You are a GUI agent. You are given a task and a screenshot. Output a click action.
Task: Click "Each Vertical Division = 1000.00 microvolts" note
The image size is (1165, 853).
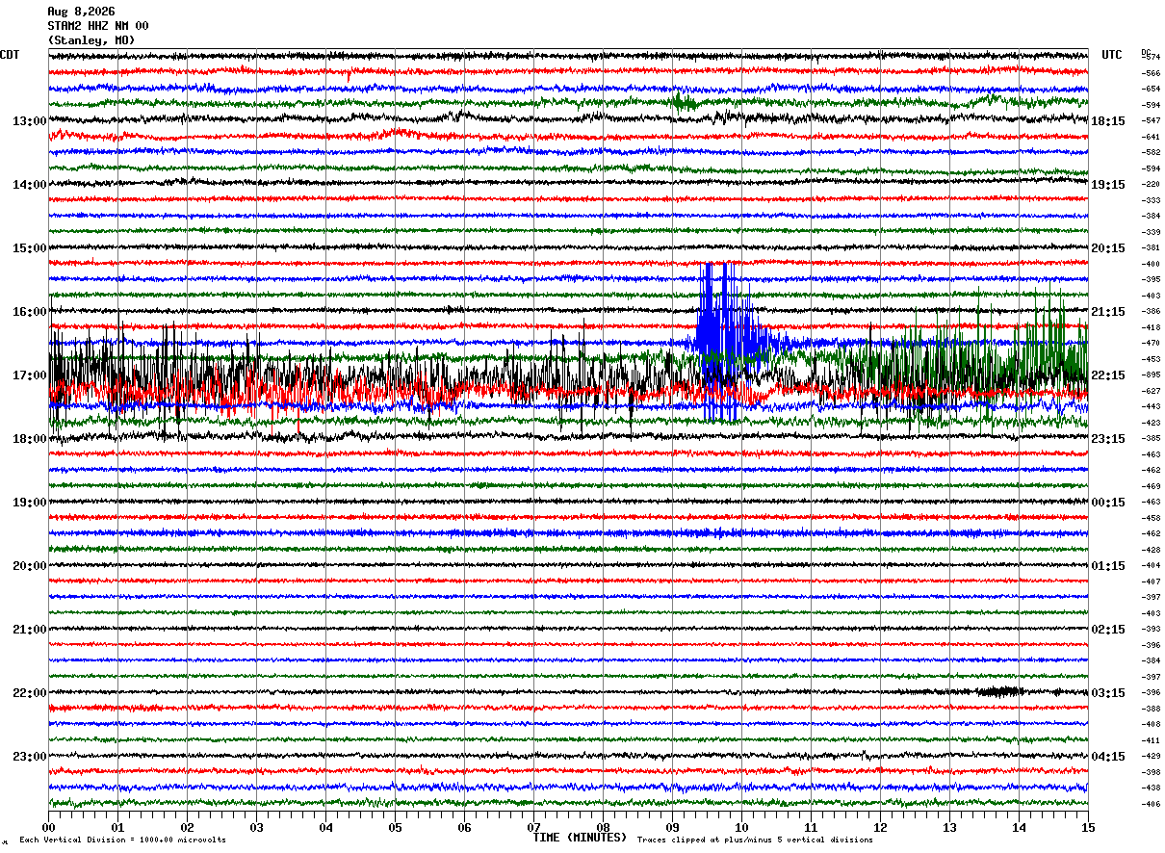pyautogui.click(x=123, y=840)
